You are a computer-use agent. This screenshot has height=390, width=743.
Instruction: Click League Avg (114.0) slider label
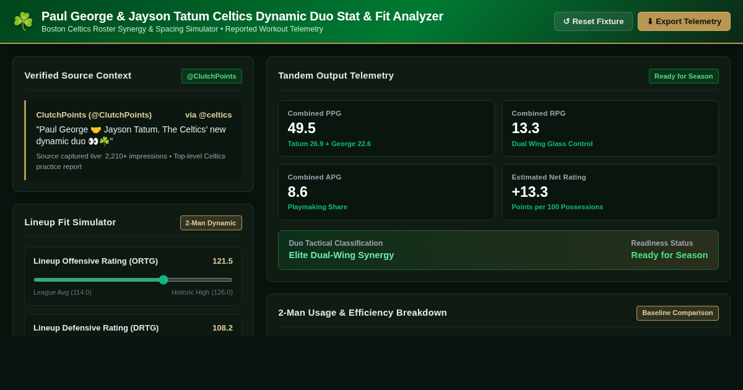pos(63,292)
